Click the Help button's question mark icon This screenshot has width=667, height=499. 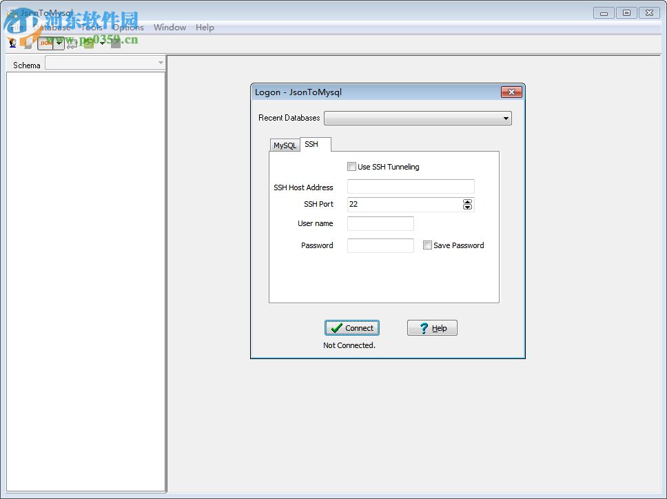[x=422, y=327]
